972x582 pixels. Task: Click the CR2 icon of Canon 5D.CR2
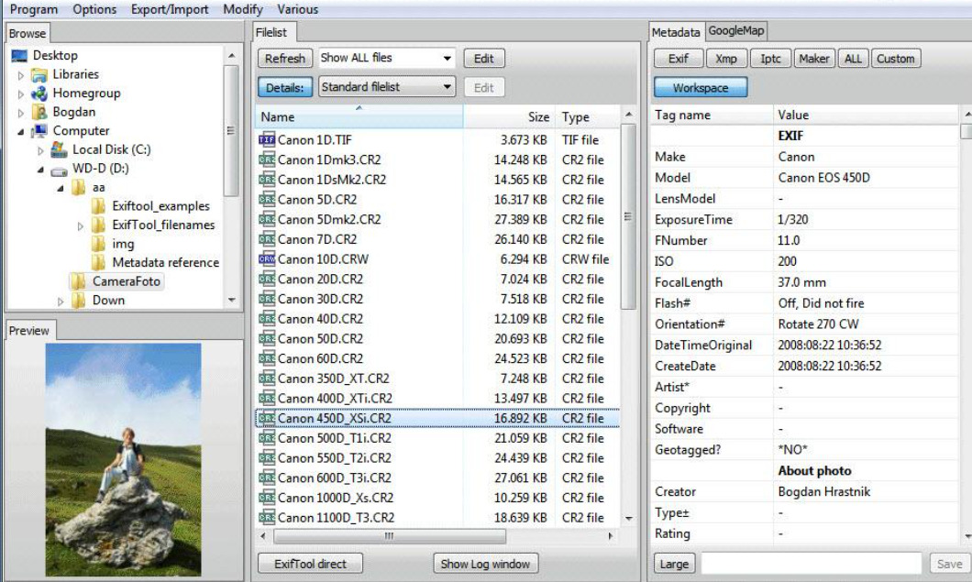[x=267, y=200]
